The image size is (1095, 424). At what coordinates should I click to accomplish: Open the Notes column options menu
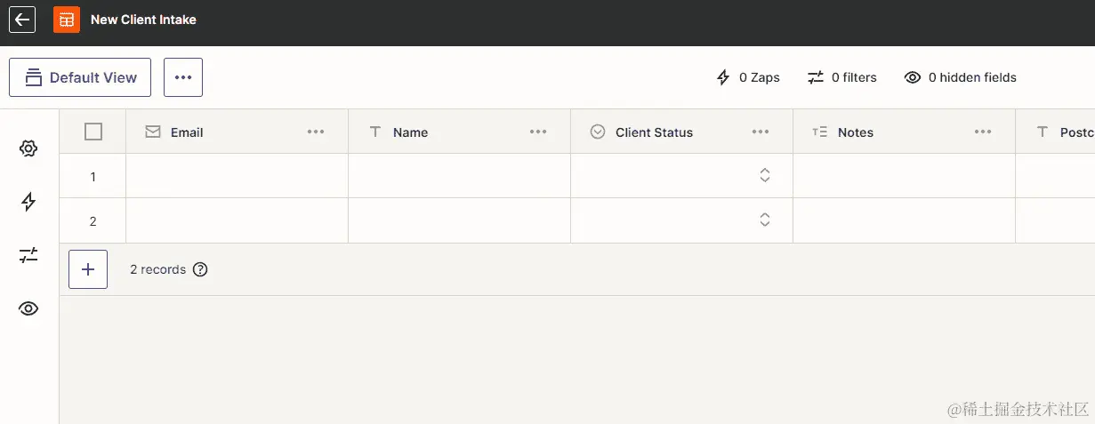coord(983,132)
